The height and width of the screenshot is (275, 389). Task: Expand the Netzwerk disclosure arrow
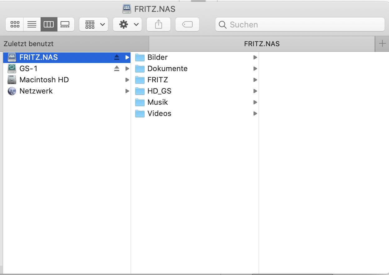[x=127, y=91]
